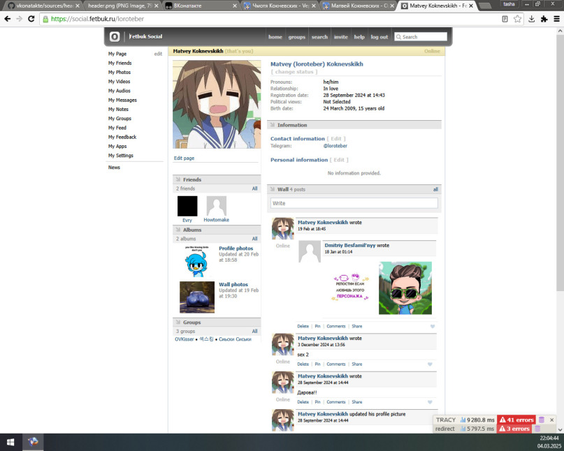This screenshot has width=564, height=451.
Task: Open friend Howtomake's avatar thumbnail
Action: coord(216,206)
